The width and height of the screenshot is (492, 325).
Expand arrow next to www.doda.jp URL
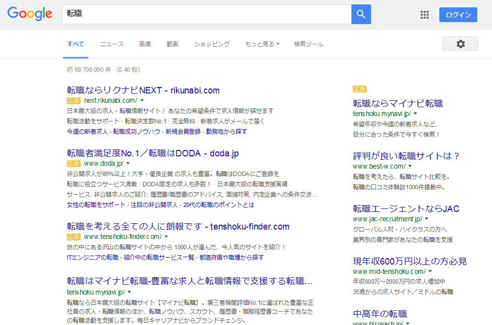click(128, 163)
